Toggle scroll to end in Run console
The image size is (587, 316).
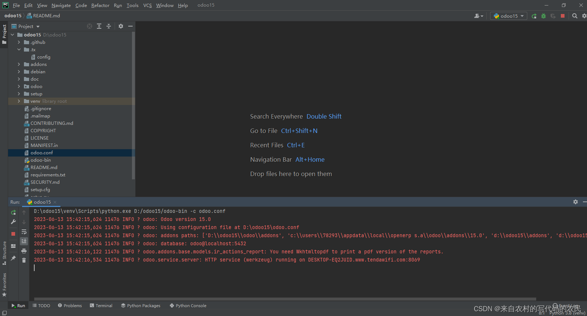pos(24,241)
